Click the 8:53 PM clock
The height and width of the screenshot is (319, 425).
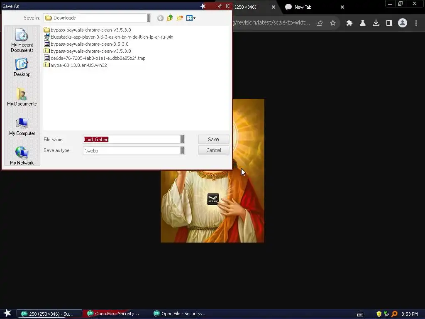[x=409, y=314]
